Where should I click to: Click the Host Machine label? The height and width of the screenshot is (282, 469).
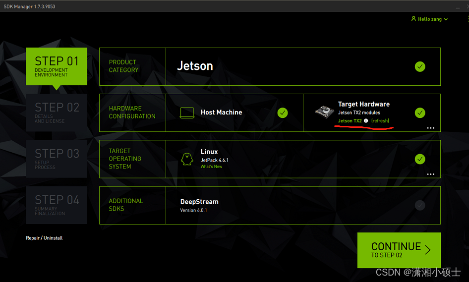tap(221, 112)
